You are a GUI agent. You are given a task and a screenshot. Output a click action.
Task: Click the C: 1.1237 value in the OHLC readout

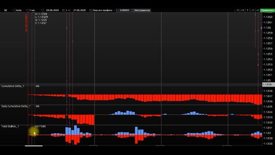[41, 23]
